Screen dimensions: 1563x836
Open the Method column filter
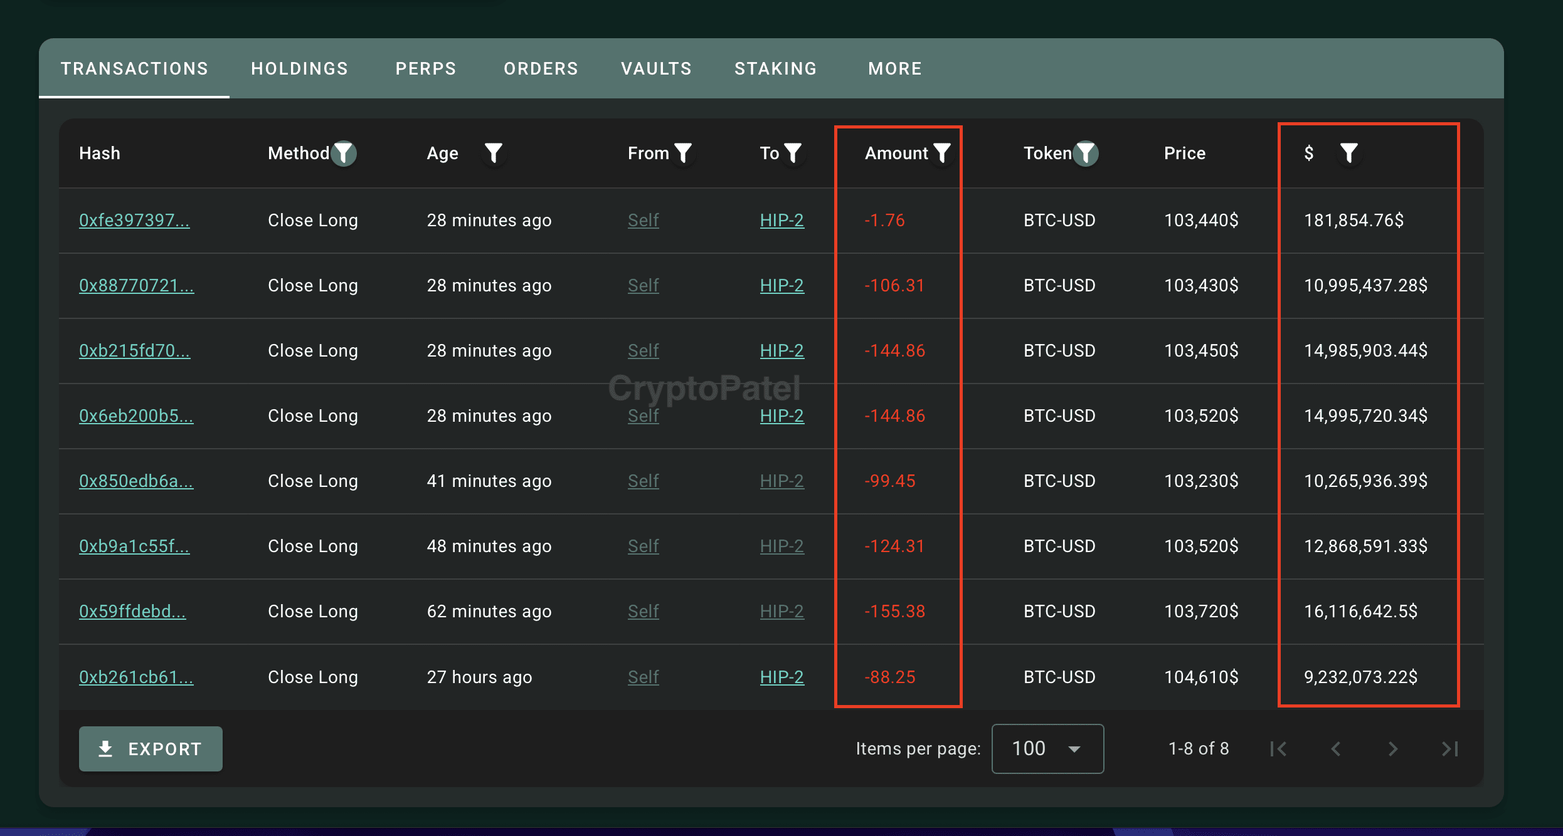pyautogui.click(x=344, y=153)
